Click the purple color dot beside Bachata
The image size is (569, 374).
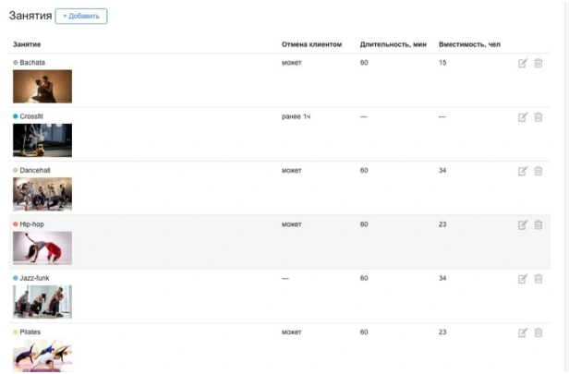point(16,63)
